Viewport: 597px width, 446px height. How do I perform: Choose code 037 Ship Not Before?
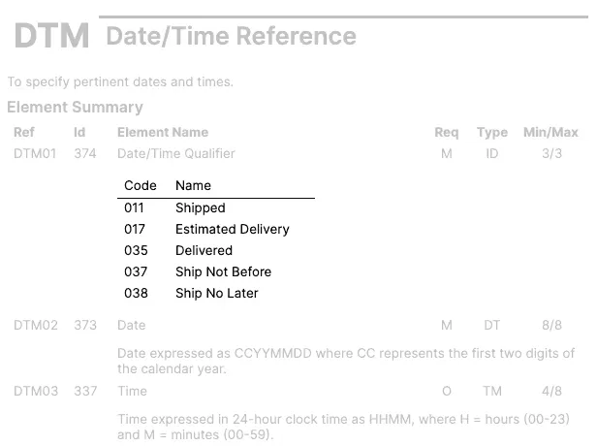coord(216,271)
